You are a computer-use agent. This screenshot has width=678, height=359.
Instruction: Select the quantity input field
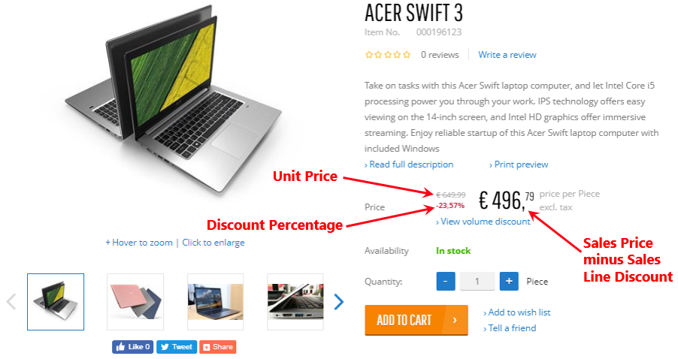(x=477, y=281)
